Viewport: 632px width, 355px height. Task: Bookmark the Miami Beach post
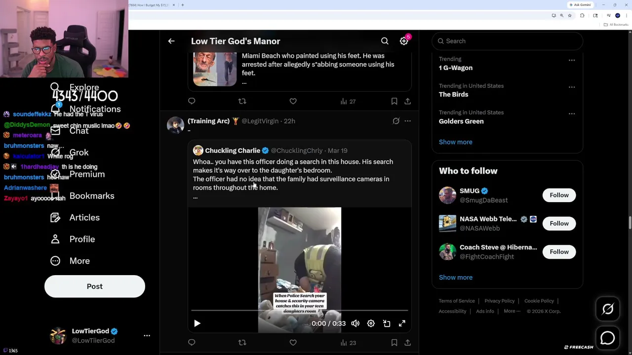point(394,101)
